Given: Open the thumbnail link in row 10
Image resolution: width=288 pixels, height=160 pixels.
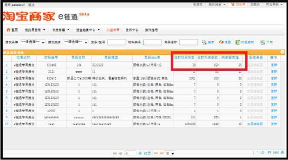Looking at the screenshot, I should pyautogui.click(x=255, y=124).
